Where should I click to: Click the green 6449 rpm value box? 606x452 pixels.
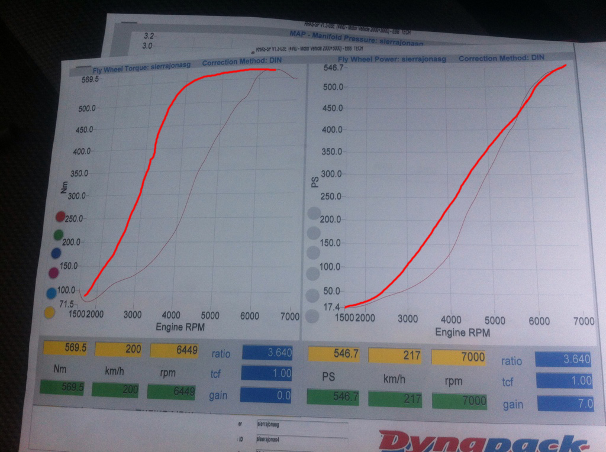(x=171, y=392)
